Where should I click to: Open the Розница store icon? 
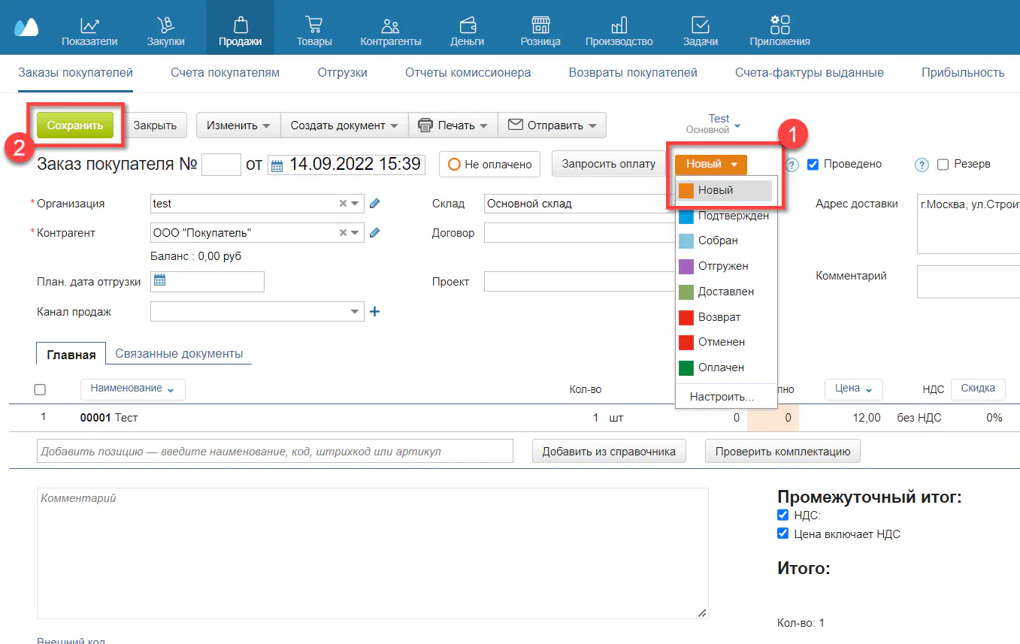pos(540,26)
